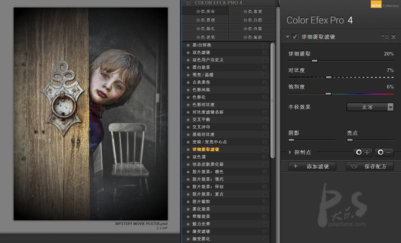Open presets icon on 渐变滤镜 row

pos(265,231)
